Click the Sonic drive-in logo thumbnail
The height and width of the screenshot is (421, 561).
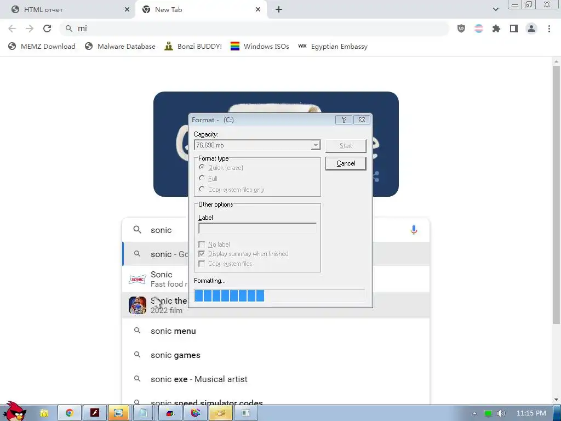click(138, 279)
